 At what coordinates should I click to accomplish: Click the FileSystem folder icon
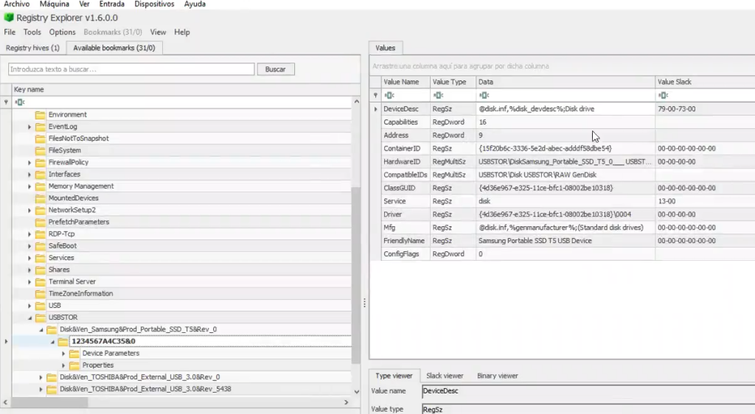41,150
